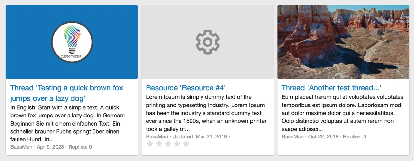
Task: Click BassMan on the quick brown fox card
Action: 21,147
